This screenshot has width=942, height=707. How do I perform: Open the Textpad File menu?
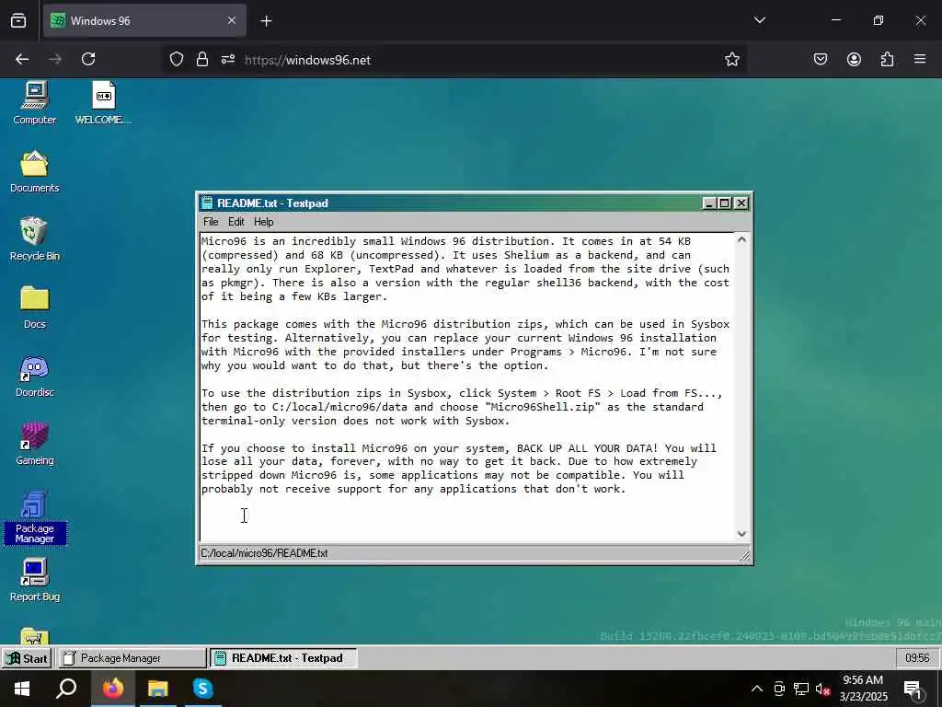pyautogui.click(x=211, y=222)
